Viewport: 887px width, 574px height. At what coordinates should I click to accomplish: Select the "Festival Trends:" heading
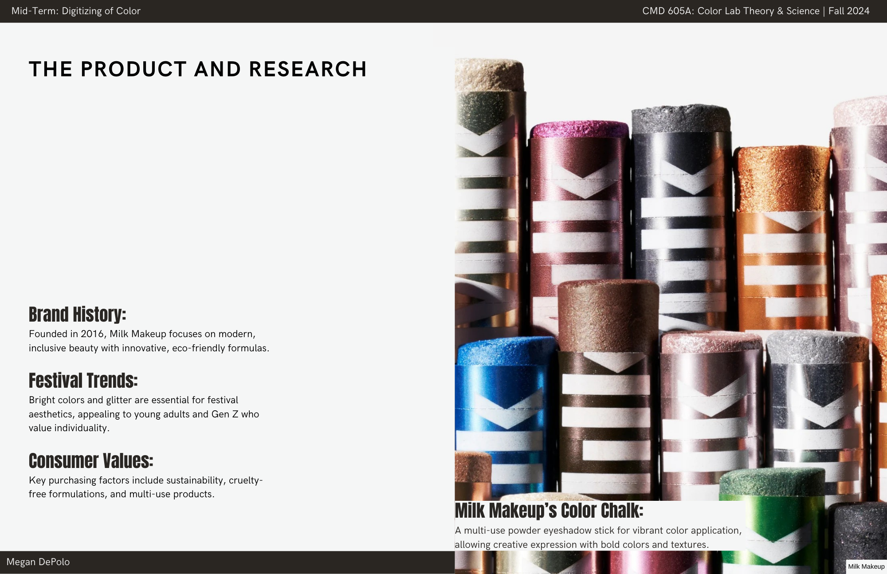point(83,381)
